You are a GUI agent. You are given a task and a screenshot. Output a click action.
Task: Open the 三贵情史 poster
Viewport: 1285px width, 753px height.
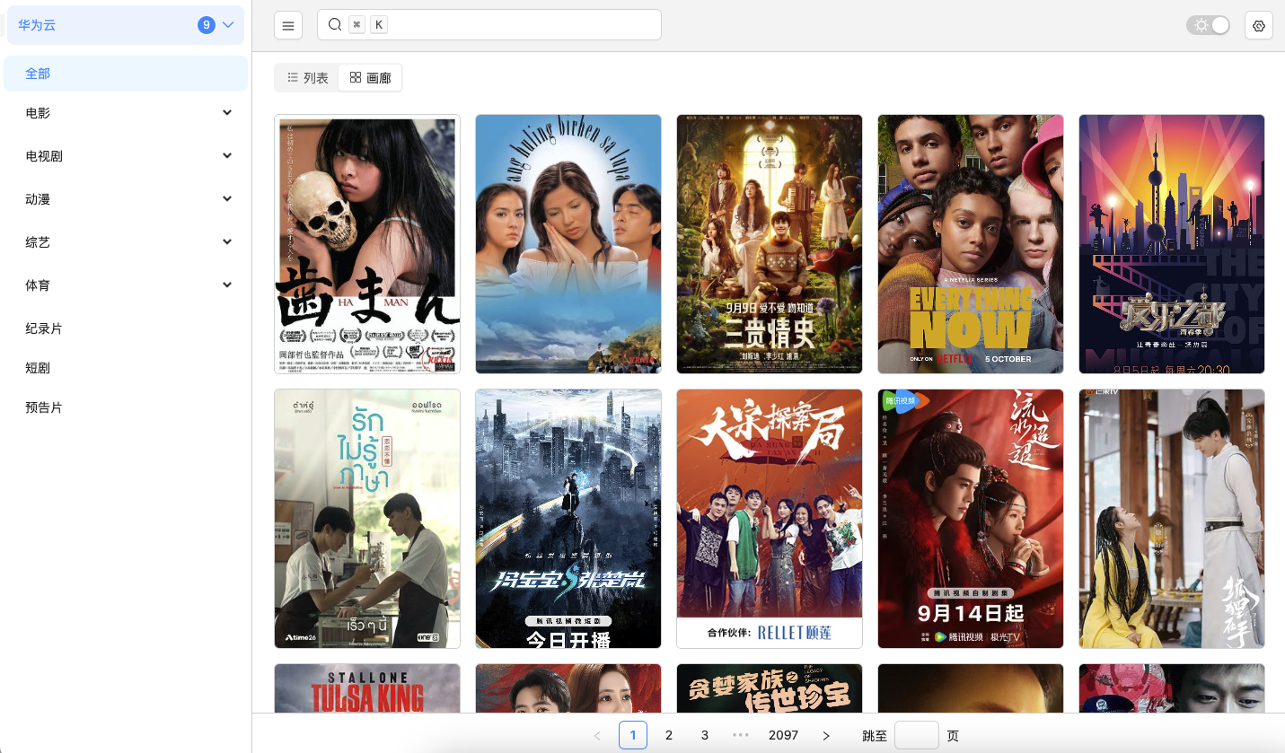point(770,244)
